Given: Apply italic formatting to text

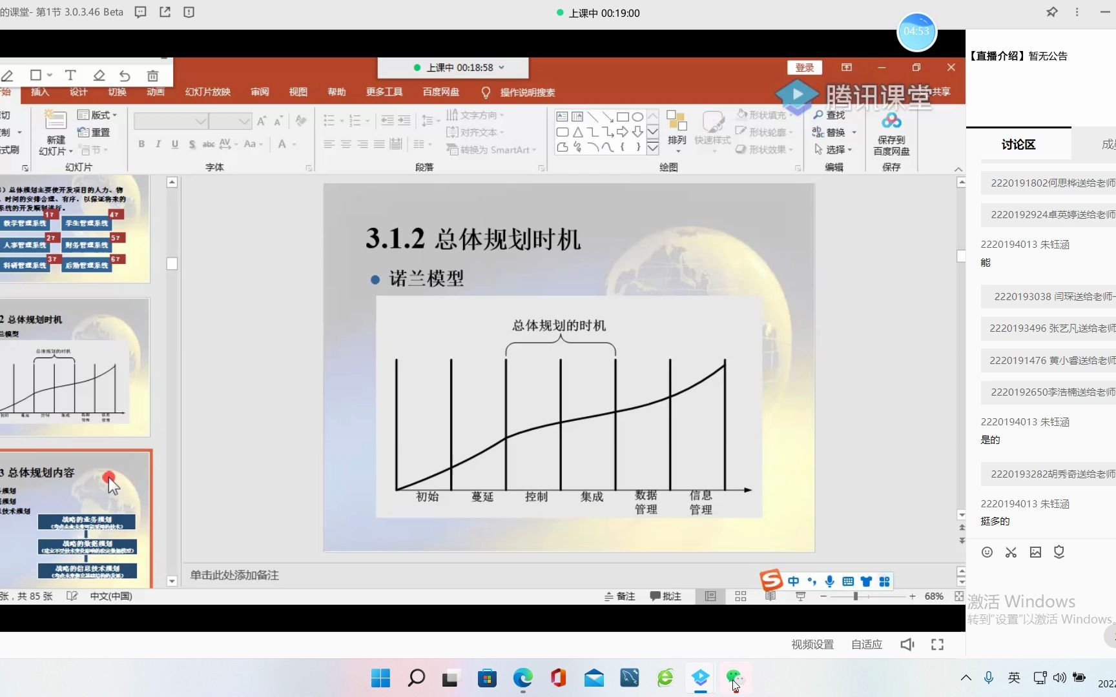Looking at the screenshot, I should [x=158, y=144].
